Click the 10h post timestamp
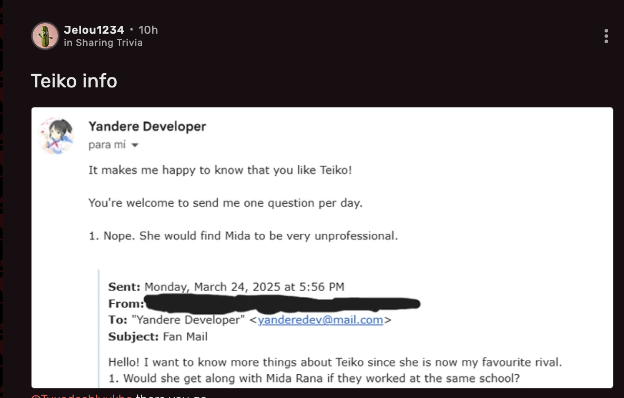This screenshot has height=398, width=624. point(148,30)
